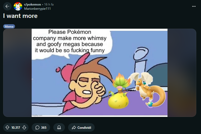201x134 pixels.
Task: Click the post title 'I want more'
Action: click(20, 16)
